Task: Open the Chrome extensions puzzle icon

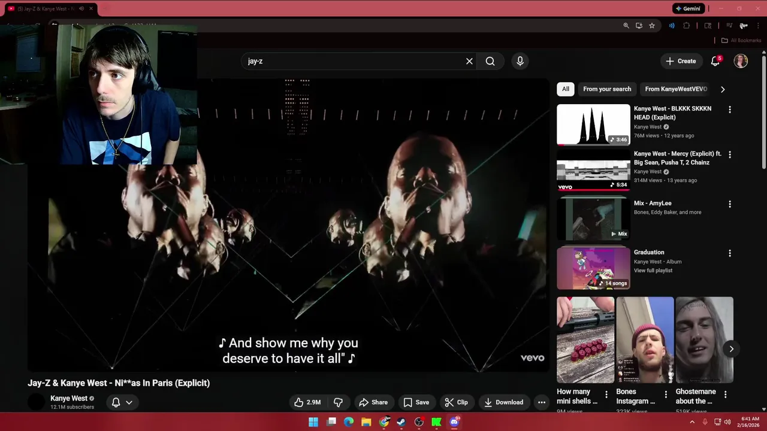Action: [x=687, y=26]
